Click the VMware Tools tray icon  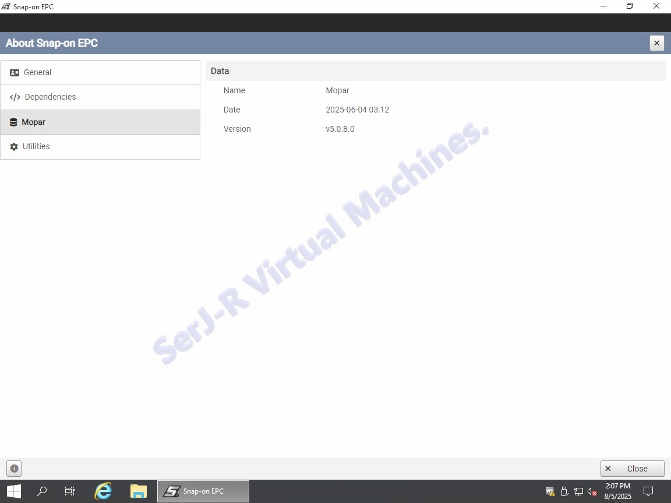click(550, 491)
